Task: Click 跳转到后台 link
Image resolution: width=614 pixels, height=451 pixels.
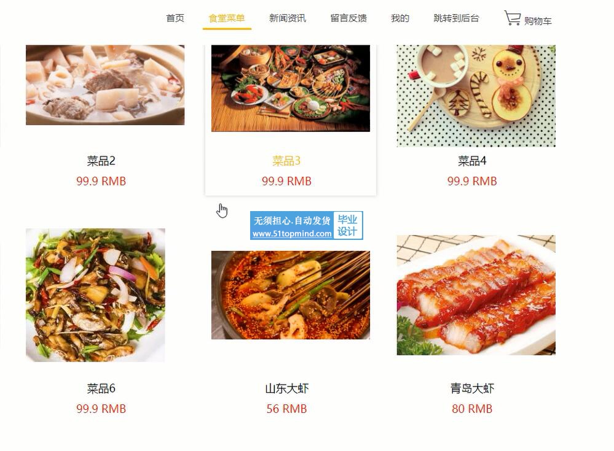Action: pos(456,18)
